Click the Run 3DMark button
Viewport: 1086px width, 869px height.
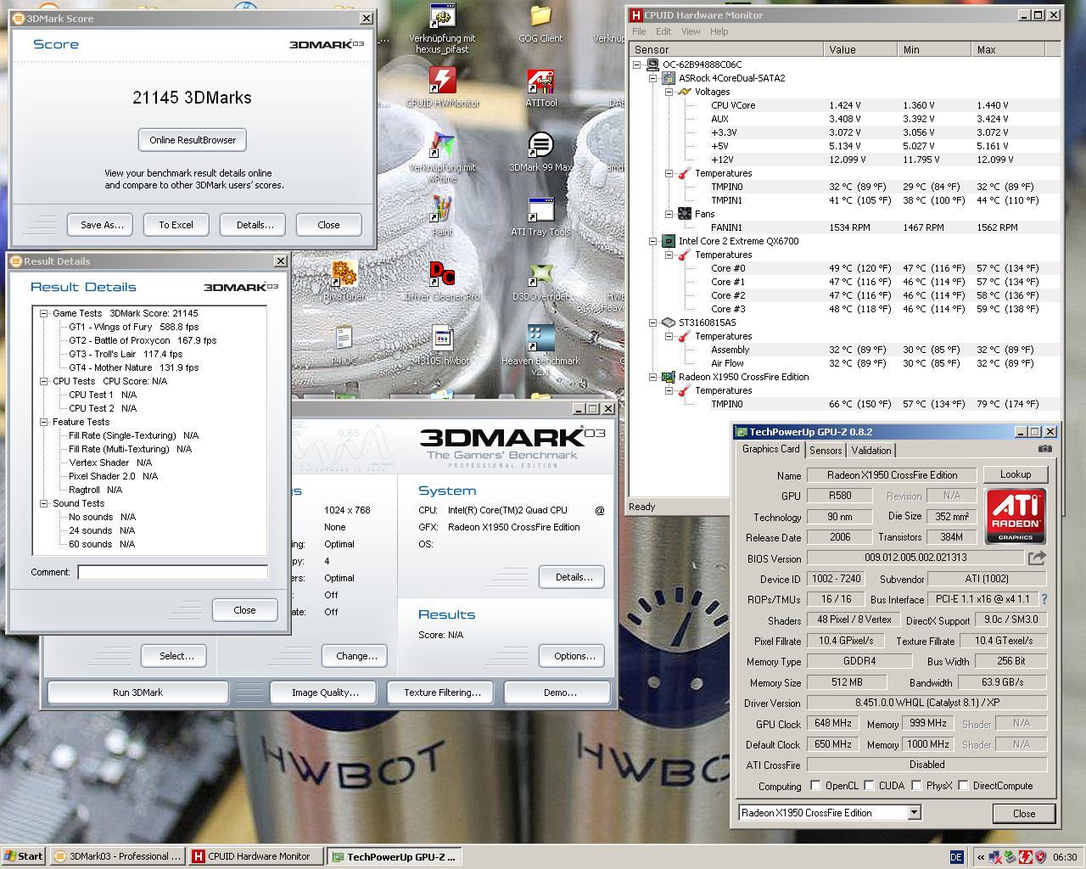click(x=137, y=692)
